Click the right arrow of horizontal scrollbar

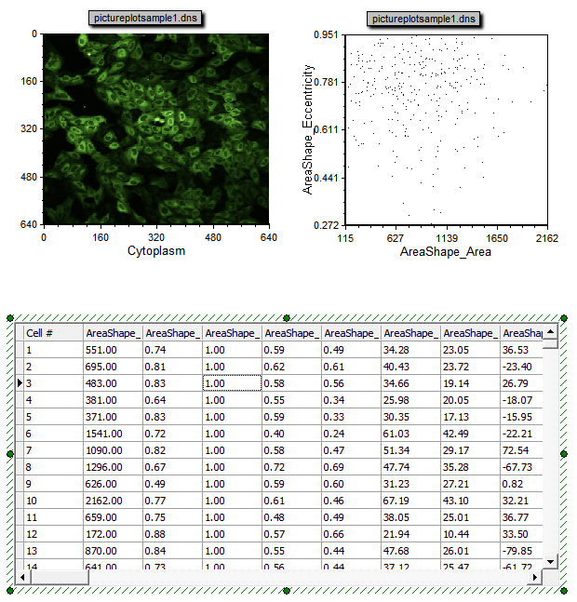pyautogui.click(x=535, y=577)
